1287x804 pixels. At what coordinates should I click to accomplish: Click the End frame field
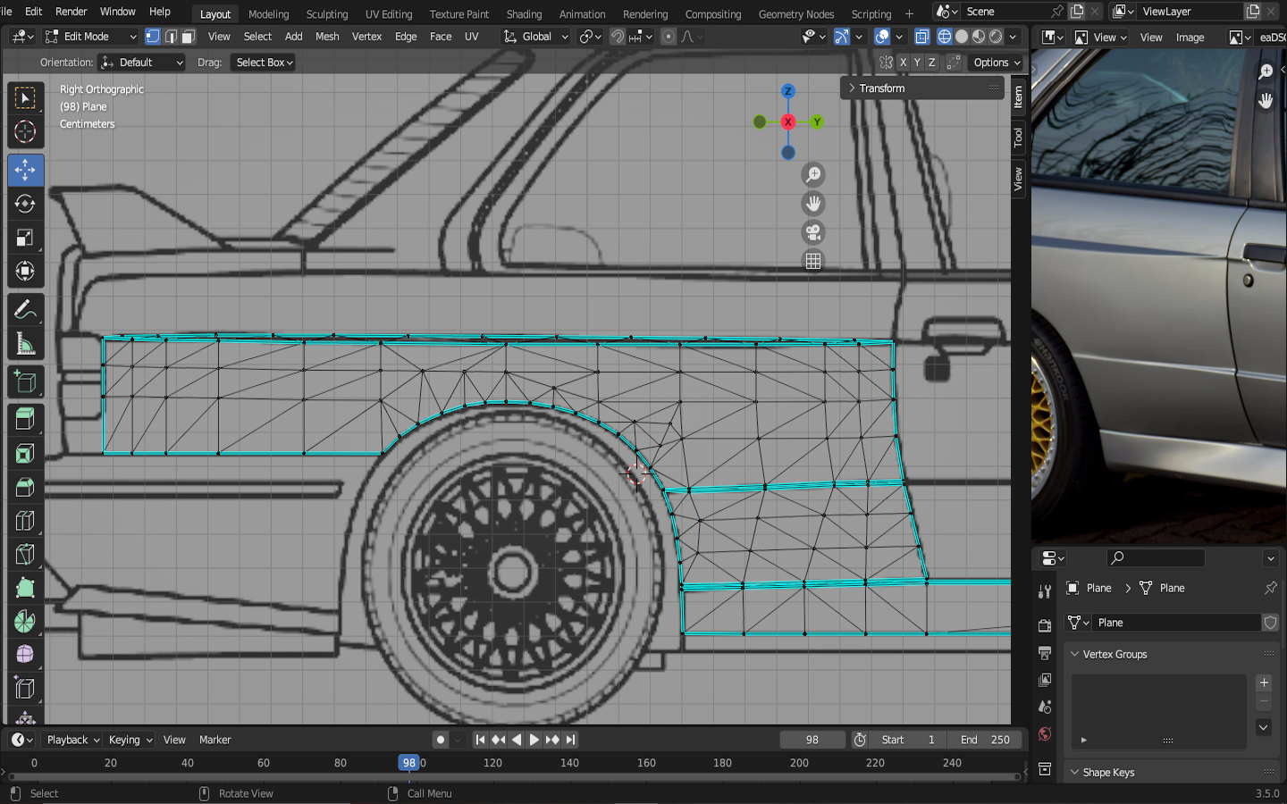click(x=986, y=740)
